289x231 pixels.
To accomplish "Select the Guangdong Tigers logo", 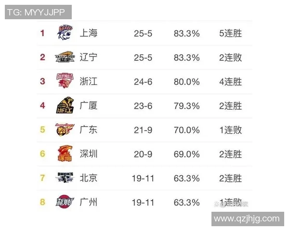I will tap(65, 130).
